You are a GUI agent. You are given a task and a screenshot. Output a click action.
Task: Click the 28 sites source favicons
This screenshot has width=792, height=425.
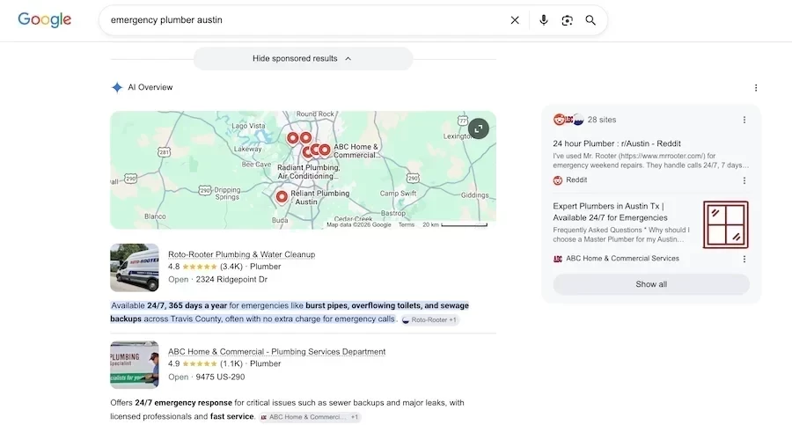pos(568,120)
